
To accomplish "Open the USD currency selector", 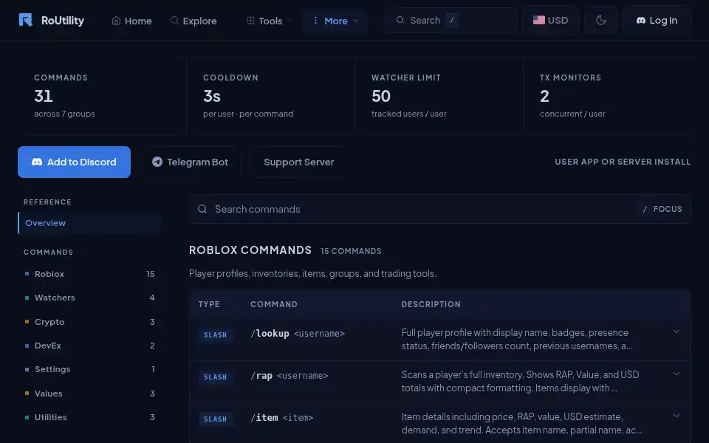I will [x=551, y=20].
